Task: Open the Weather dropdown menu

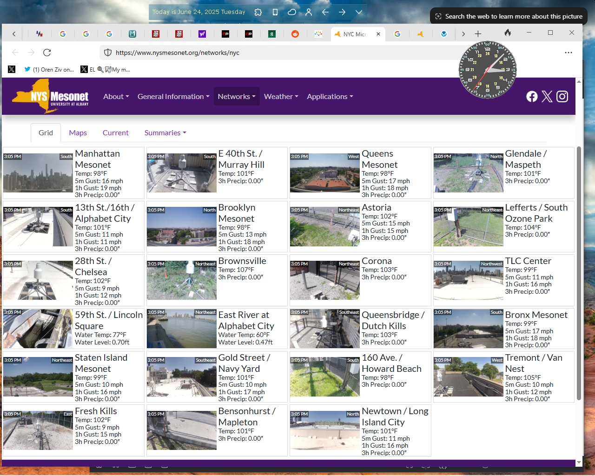Action: pyautogui.click(x=281, y=97)
